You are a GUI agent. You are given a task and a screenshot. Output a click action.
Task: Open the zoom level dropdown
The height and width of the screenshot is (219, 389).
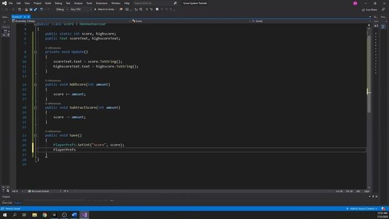[18, 192]
